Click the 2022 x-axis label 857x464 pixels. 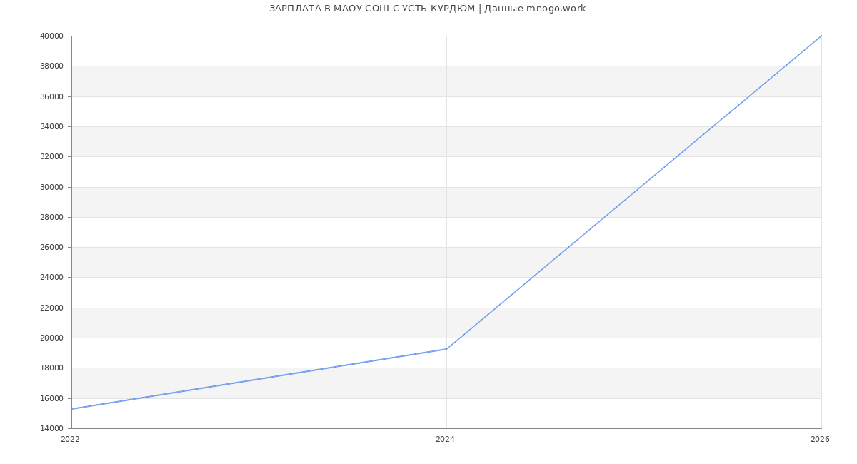click(x=70, y=440)
